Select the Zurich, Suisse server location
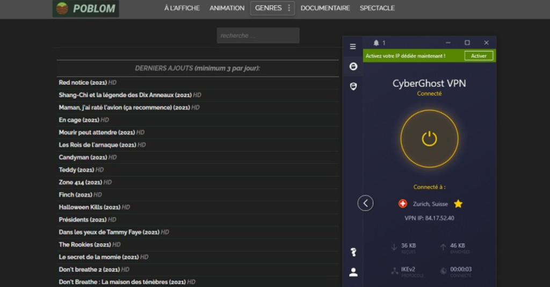The height and width of the screenshot is (287, 550). click(x=431, y=204)
